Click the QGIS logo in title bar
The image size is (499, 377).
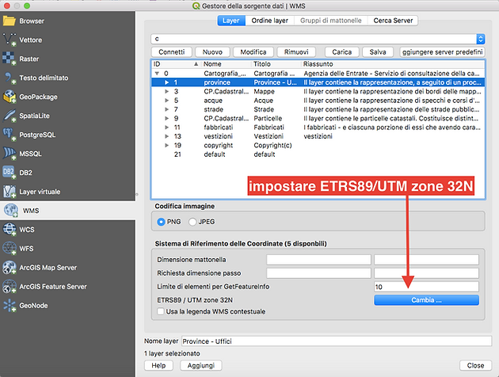pyautogui.click(x=196, y=6)
